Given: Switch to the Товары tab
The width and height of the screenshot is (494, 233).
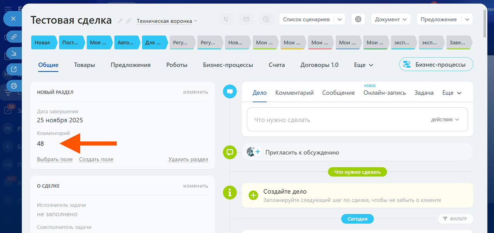Looking at the screenshot, I should [x=85, y=65].
